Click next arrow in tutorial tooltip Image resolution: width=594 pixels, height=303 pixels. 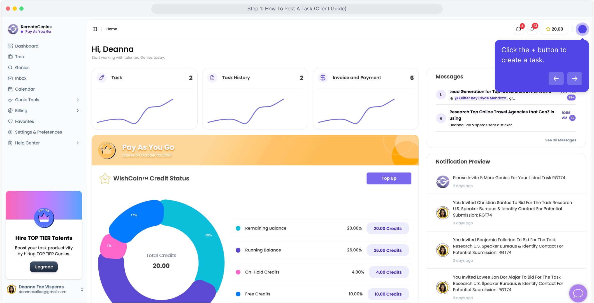click(x=574, y=79)
